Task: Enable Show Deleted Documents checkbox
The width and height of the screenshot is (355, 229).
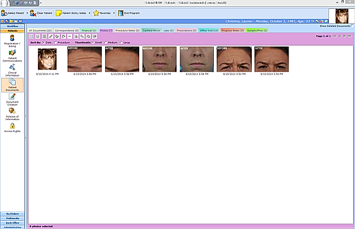Action: coord(352,26)
